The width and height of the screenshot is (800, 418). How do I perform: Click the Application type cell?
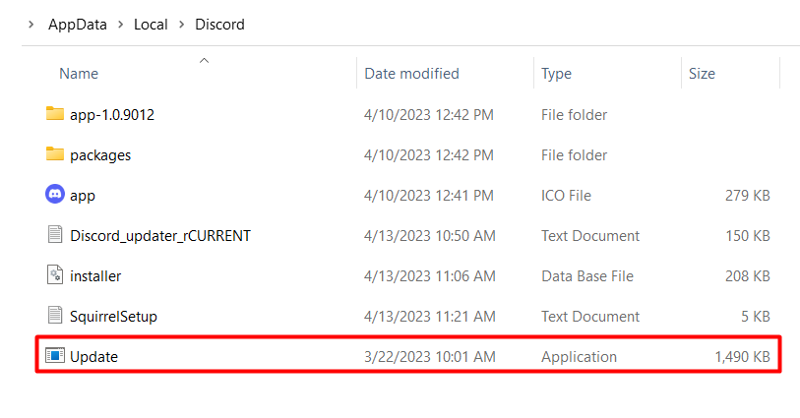pos(579,356)
